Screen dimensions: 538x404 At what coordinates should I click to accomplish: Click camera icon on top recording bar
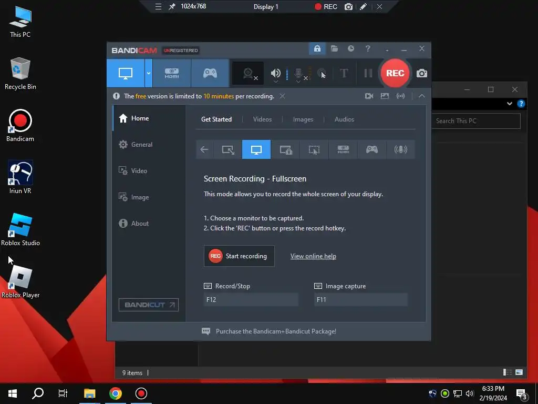pos(348,6)
